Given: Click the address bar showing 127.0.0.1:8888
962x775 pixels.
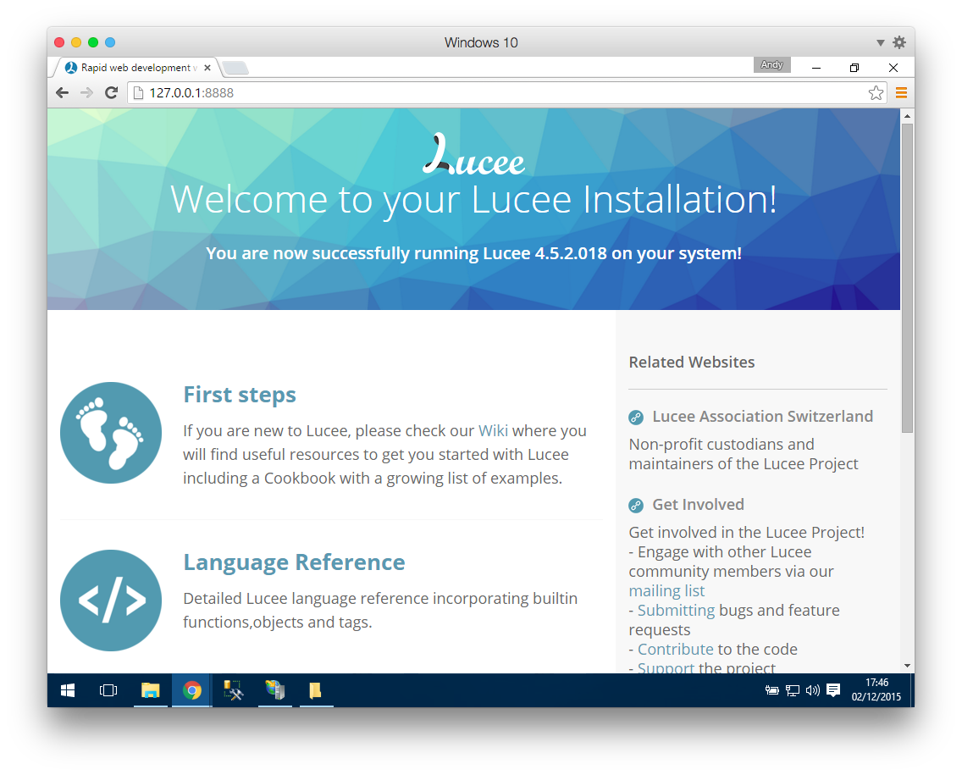Looking at the screenshot, I should point(506,92).
